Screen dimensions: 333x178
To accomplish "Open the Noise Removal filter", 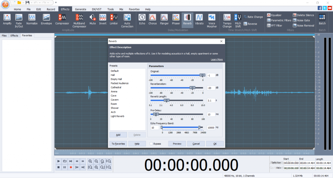I will [303, 25].
